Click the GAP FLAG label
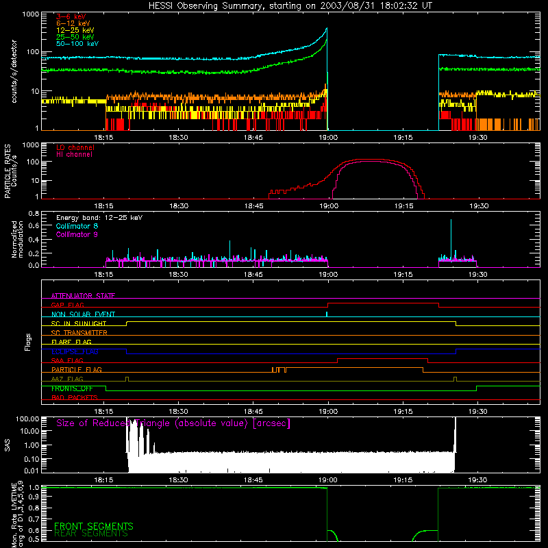 click(x=67, y=305)
